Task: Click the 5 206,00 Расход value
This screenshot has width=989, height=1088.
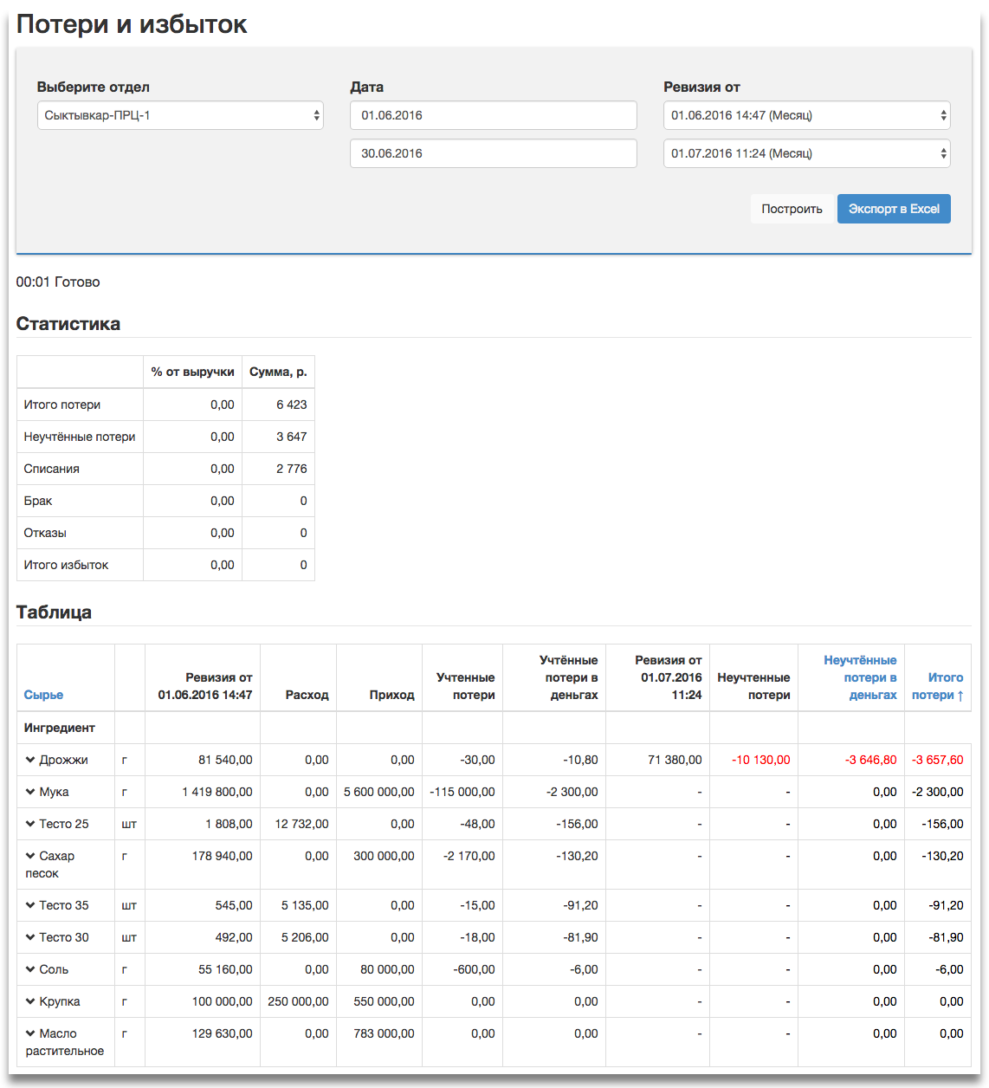Action: 305,937
